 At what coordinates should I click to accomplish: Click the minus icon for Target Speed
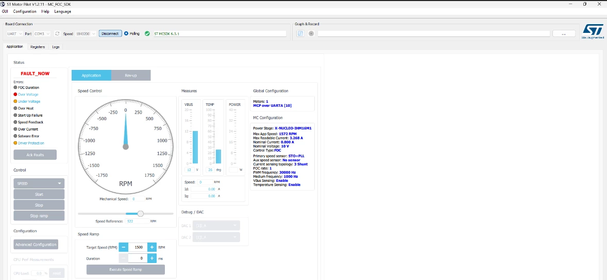click(x=123, y=247)
